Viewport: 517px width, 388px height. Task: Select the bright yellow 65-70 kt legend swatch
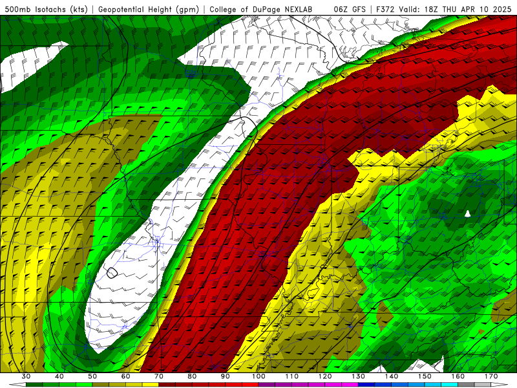151,385
